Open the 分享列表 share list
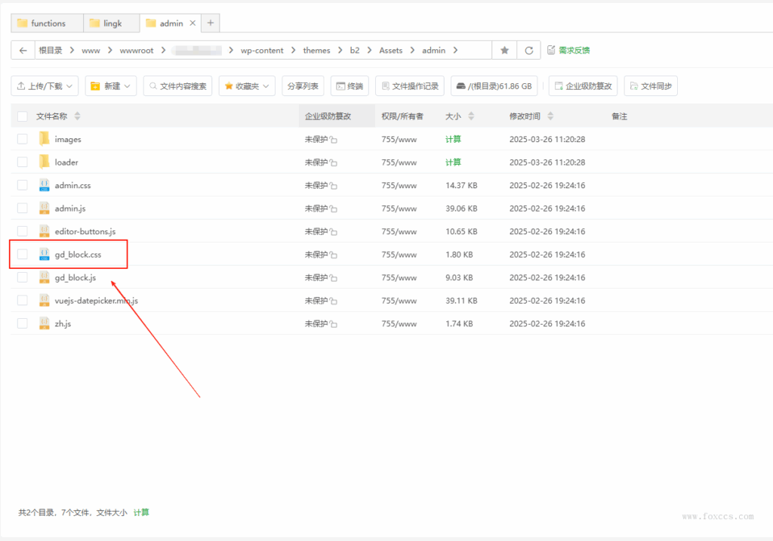This screenshot has width=773, height=541. 303,86
